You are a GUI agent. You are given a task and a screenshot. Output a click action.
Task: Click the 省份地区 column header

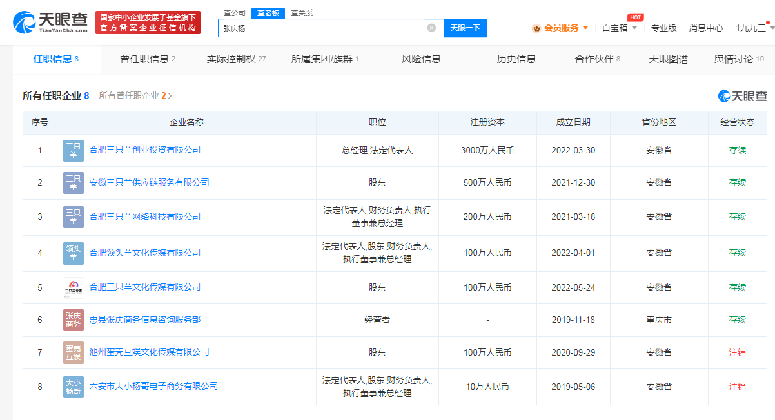pos(659,122)
